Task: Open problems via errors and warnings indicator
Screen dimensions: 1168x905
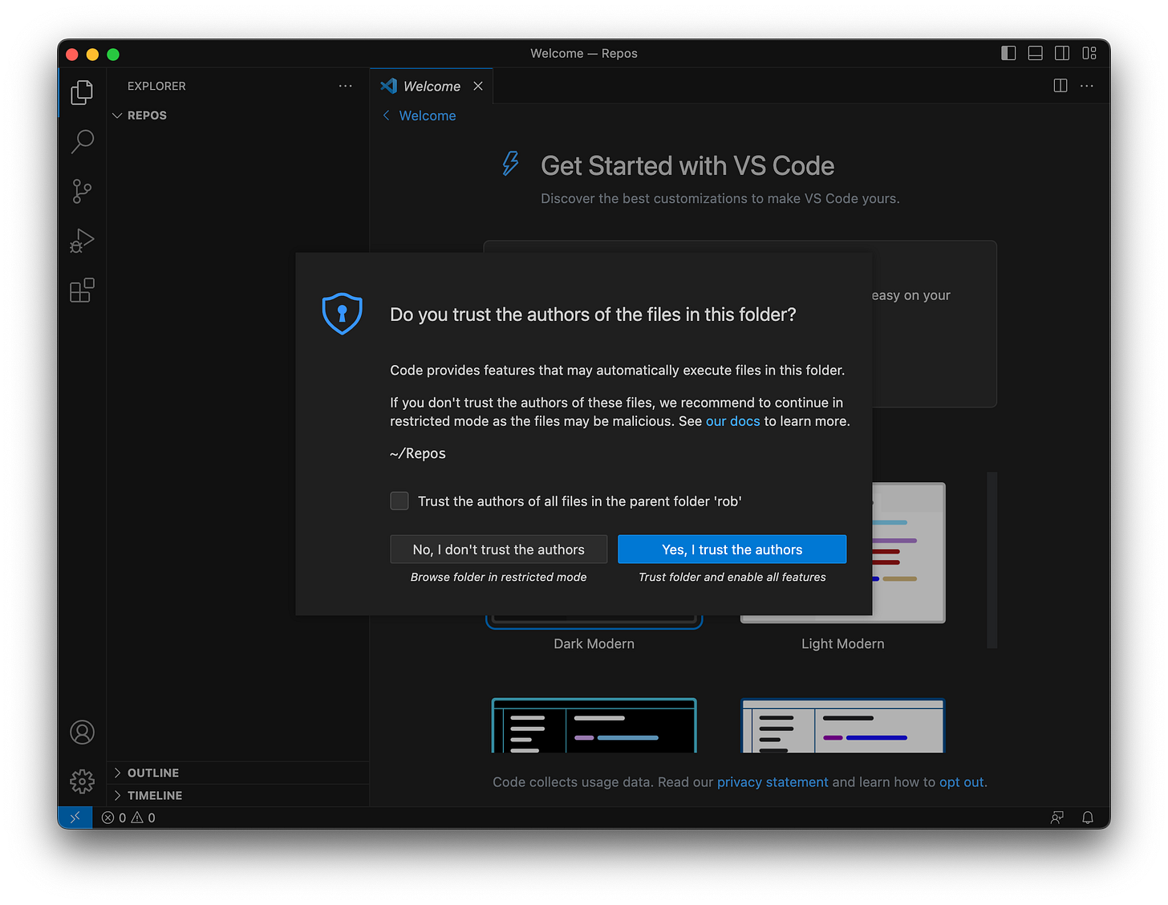Action: 128,818
